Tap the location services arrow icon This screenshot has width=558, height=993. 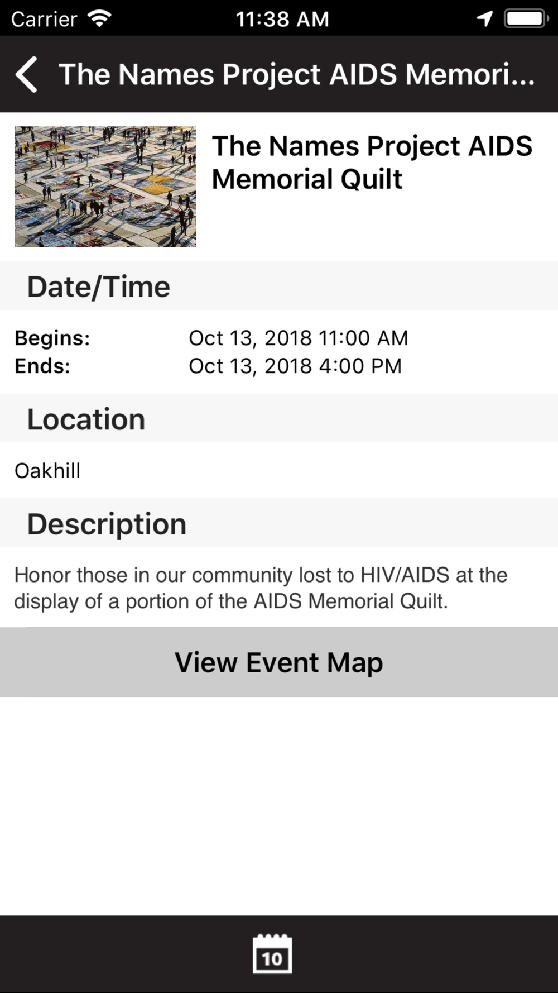485,19
